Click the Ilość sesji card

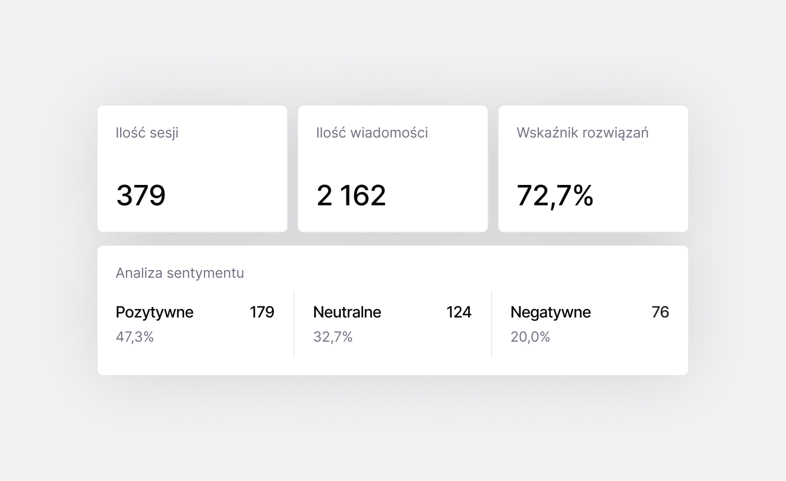click(x=192, y=168)
